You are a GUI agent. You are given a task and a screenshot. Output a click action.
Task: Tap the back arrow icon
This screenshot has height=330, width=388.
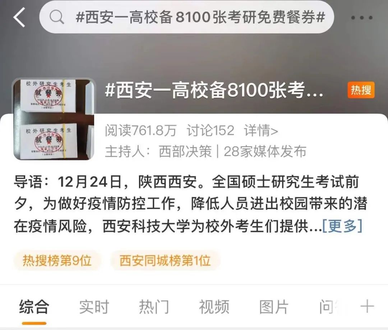[x=19, y=17]
